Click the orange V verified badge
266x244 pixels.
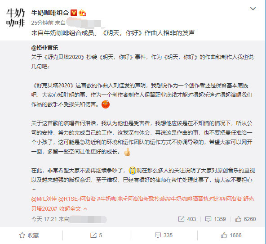pos(74,13)
